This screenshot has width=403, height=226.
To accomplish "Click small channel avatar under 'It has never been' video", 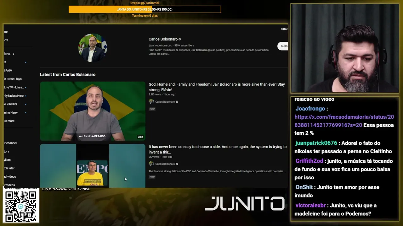I will [x=151, y=164].
